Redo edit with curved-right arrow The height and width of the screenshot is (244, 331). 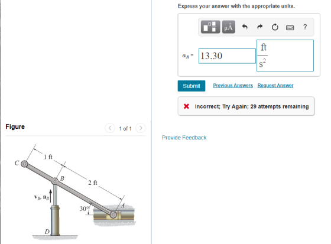click(259, 27)
